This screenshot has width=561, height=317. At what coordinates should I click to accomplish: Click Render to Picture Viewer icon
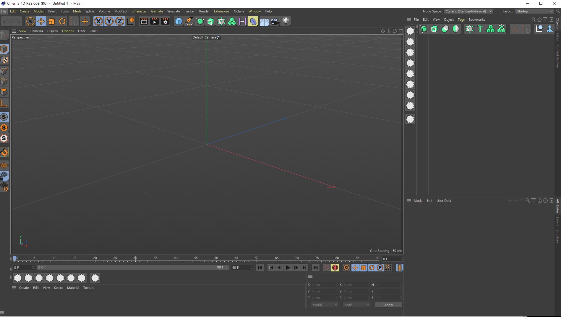point(154,21)
